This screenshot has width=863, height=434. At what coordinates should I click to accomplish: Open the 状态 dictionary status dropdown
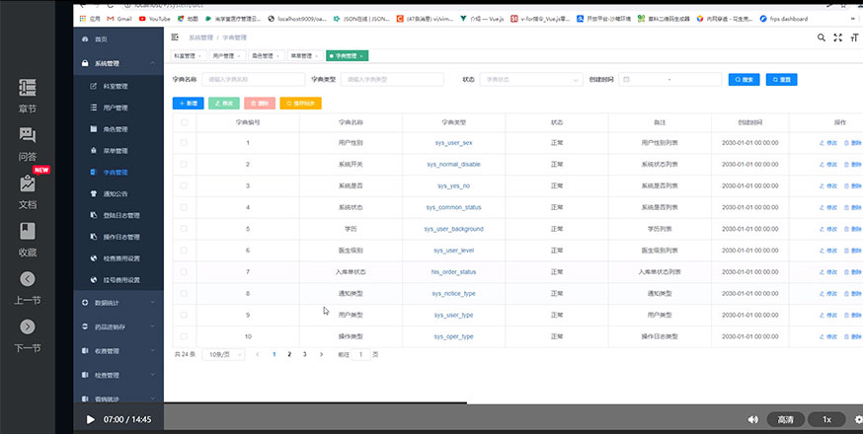point(531,80)
